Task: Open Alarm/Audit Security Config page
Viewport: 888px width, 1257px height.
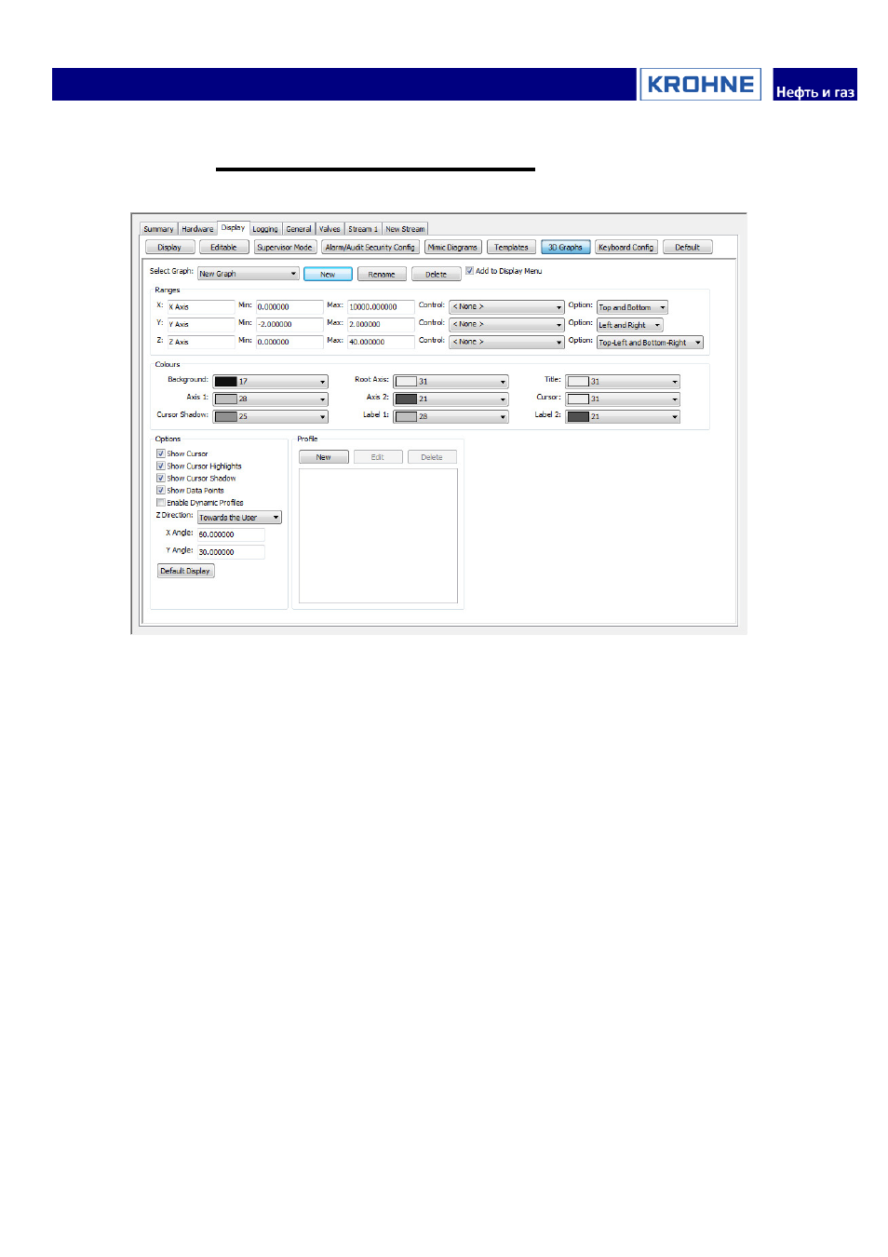Action: (x=370, y=248)
